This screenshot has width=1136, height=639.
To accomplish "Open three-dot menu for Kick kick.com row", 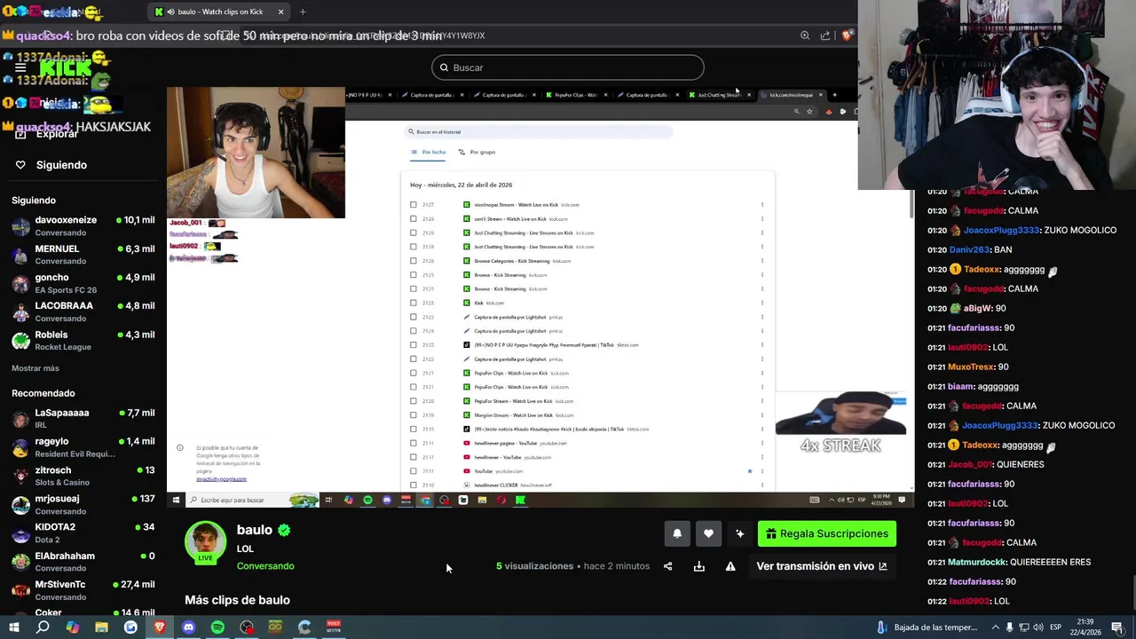I will tap(762, 303).
